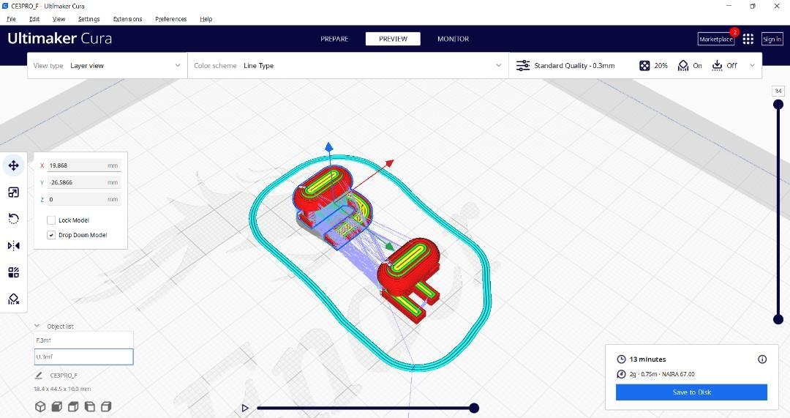Click the Z position field

point(84,200)
